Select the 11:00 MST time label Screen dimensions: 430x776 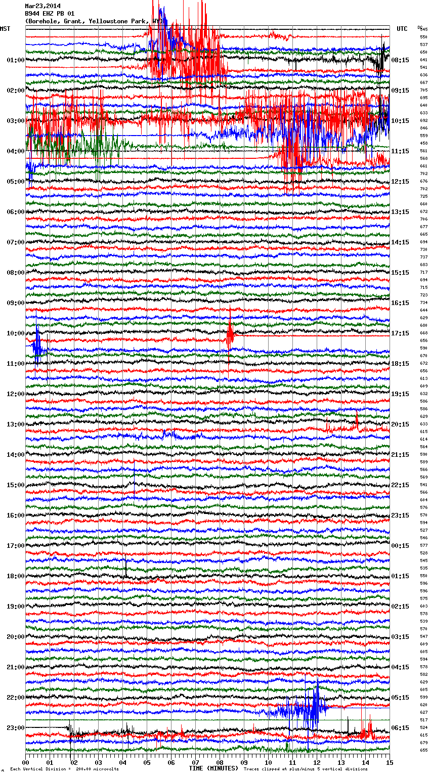point(16,364)
